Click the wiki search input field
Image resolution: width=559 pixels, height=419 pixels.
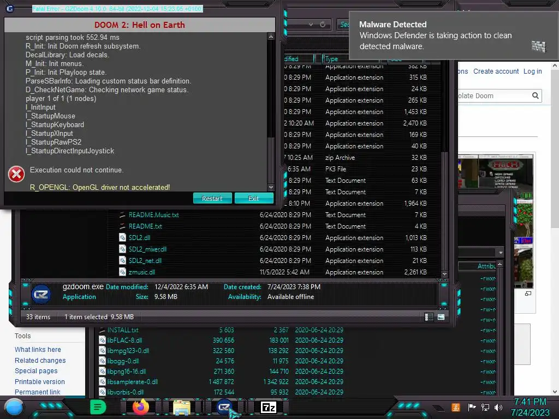tap(493, 95)
